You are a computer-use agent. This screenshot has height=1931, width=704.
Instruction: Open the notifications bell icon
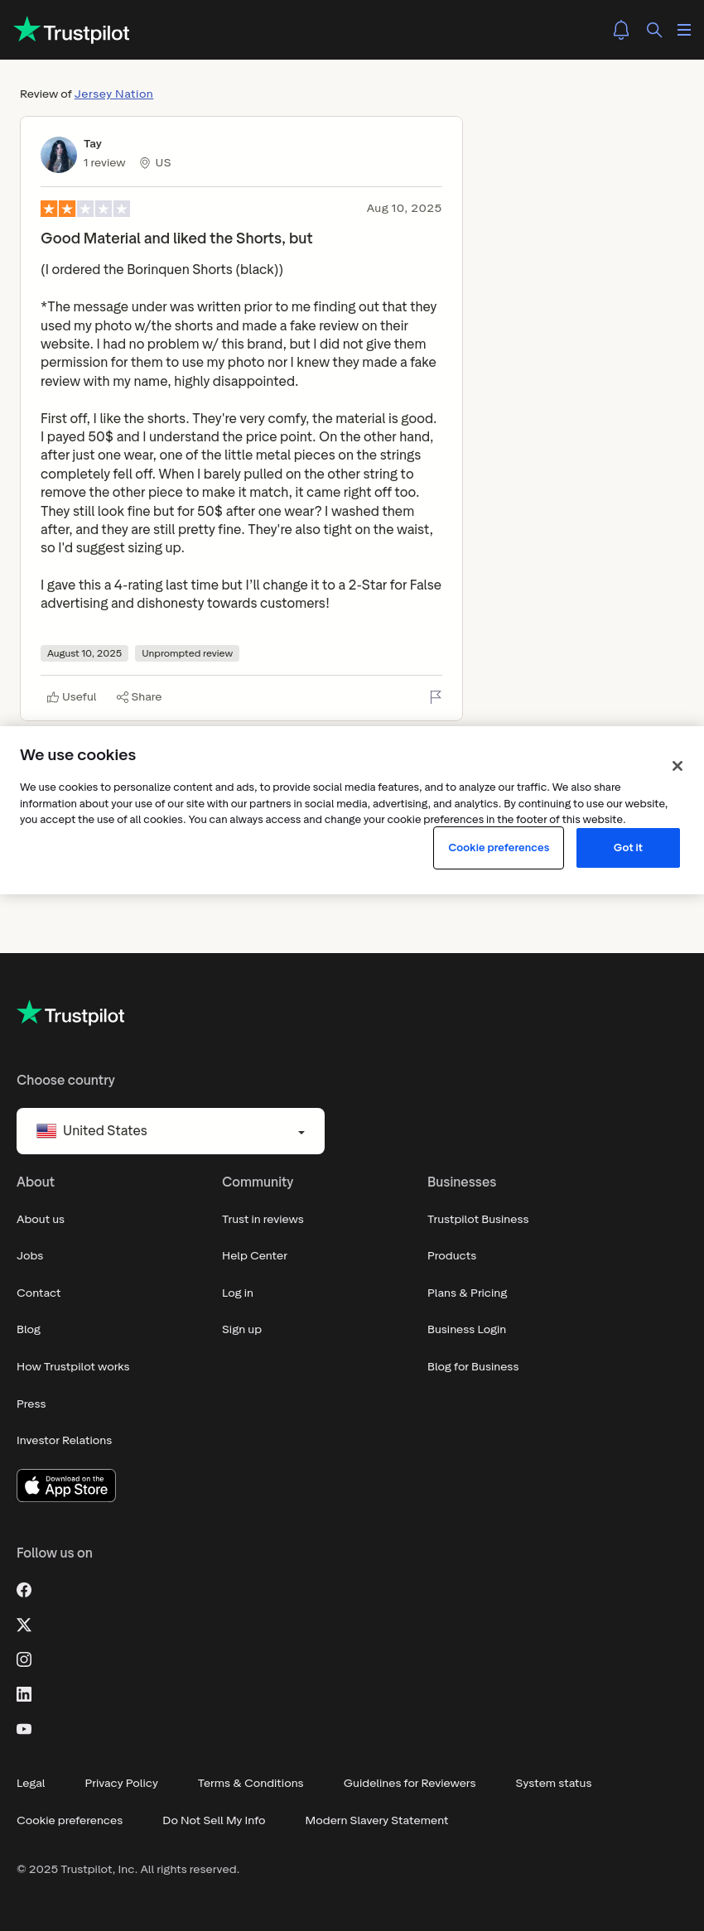(621, 30)
